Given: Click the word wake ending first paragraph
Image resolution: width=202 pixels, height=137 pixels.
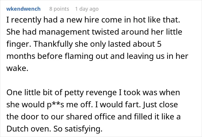Looking at the screenshot, I should (17, 68).
